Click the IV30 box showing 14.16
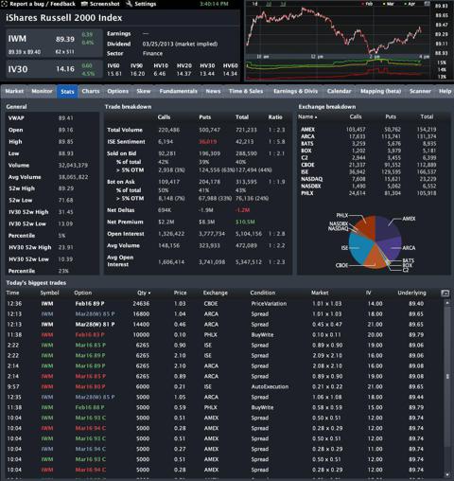454x481 pixels. [54, 69]
